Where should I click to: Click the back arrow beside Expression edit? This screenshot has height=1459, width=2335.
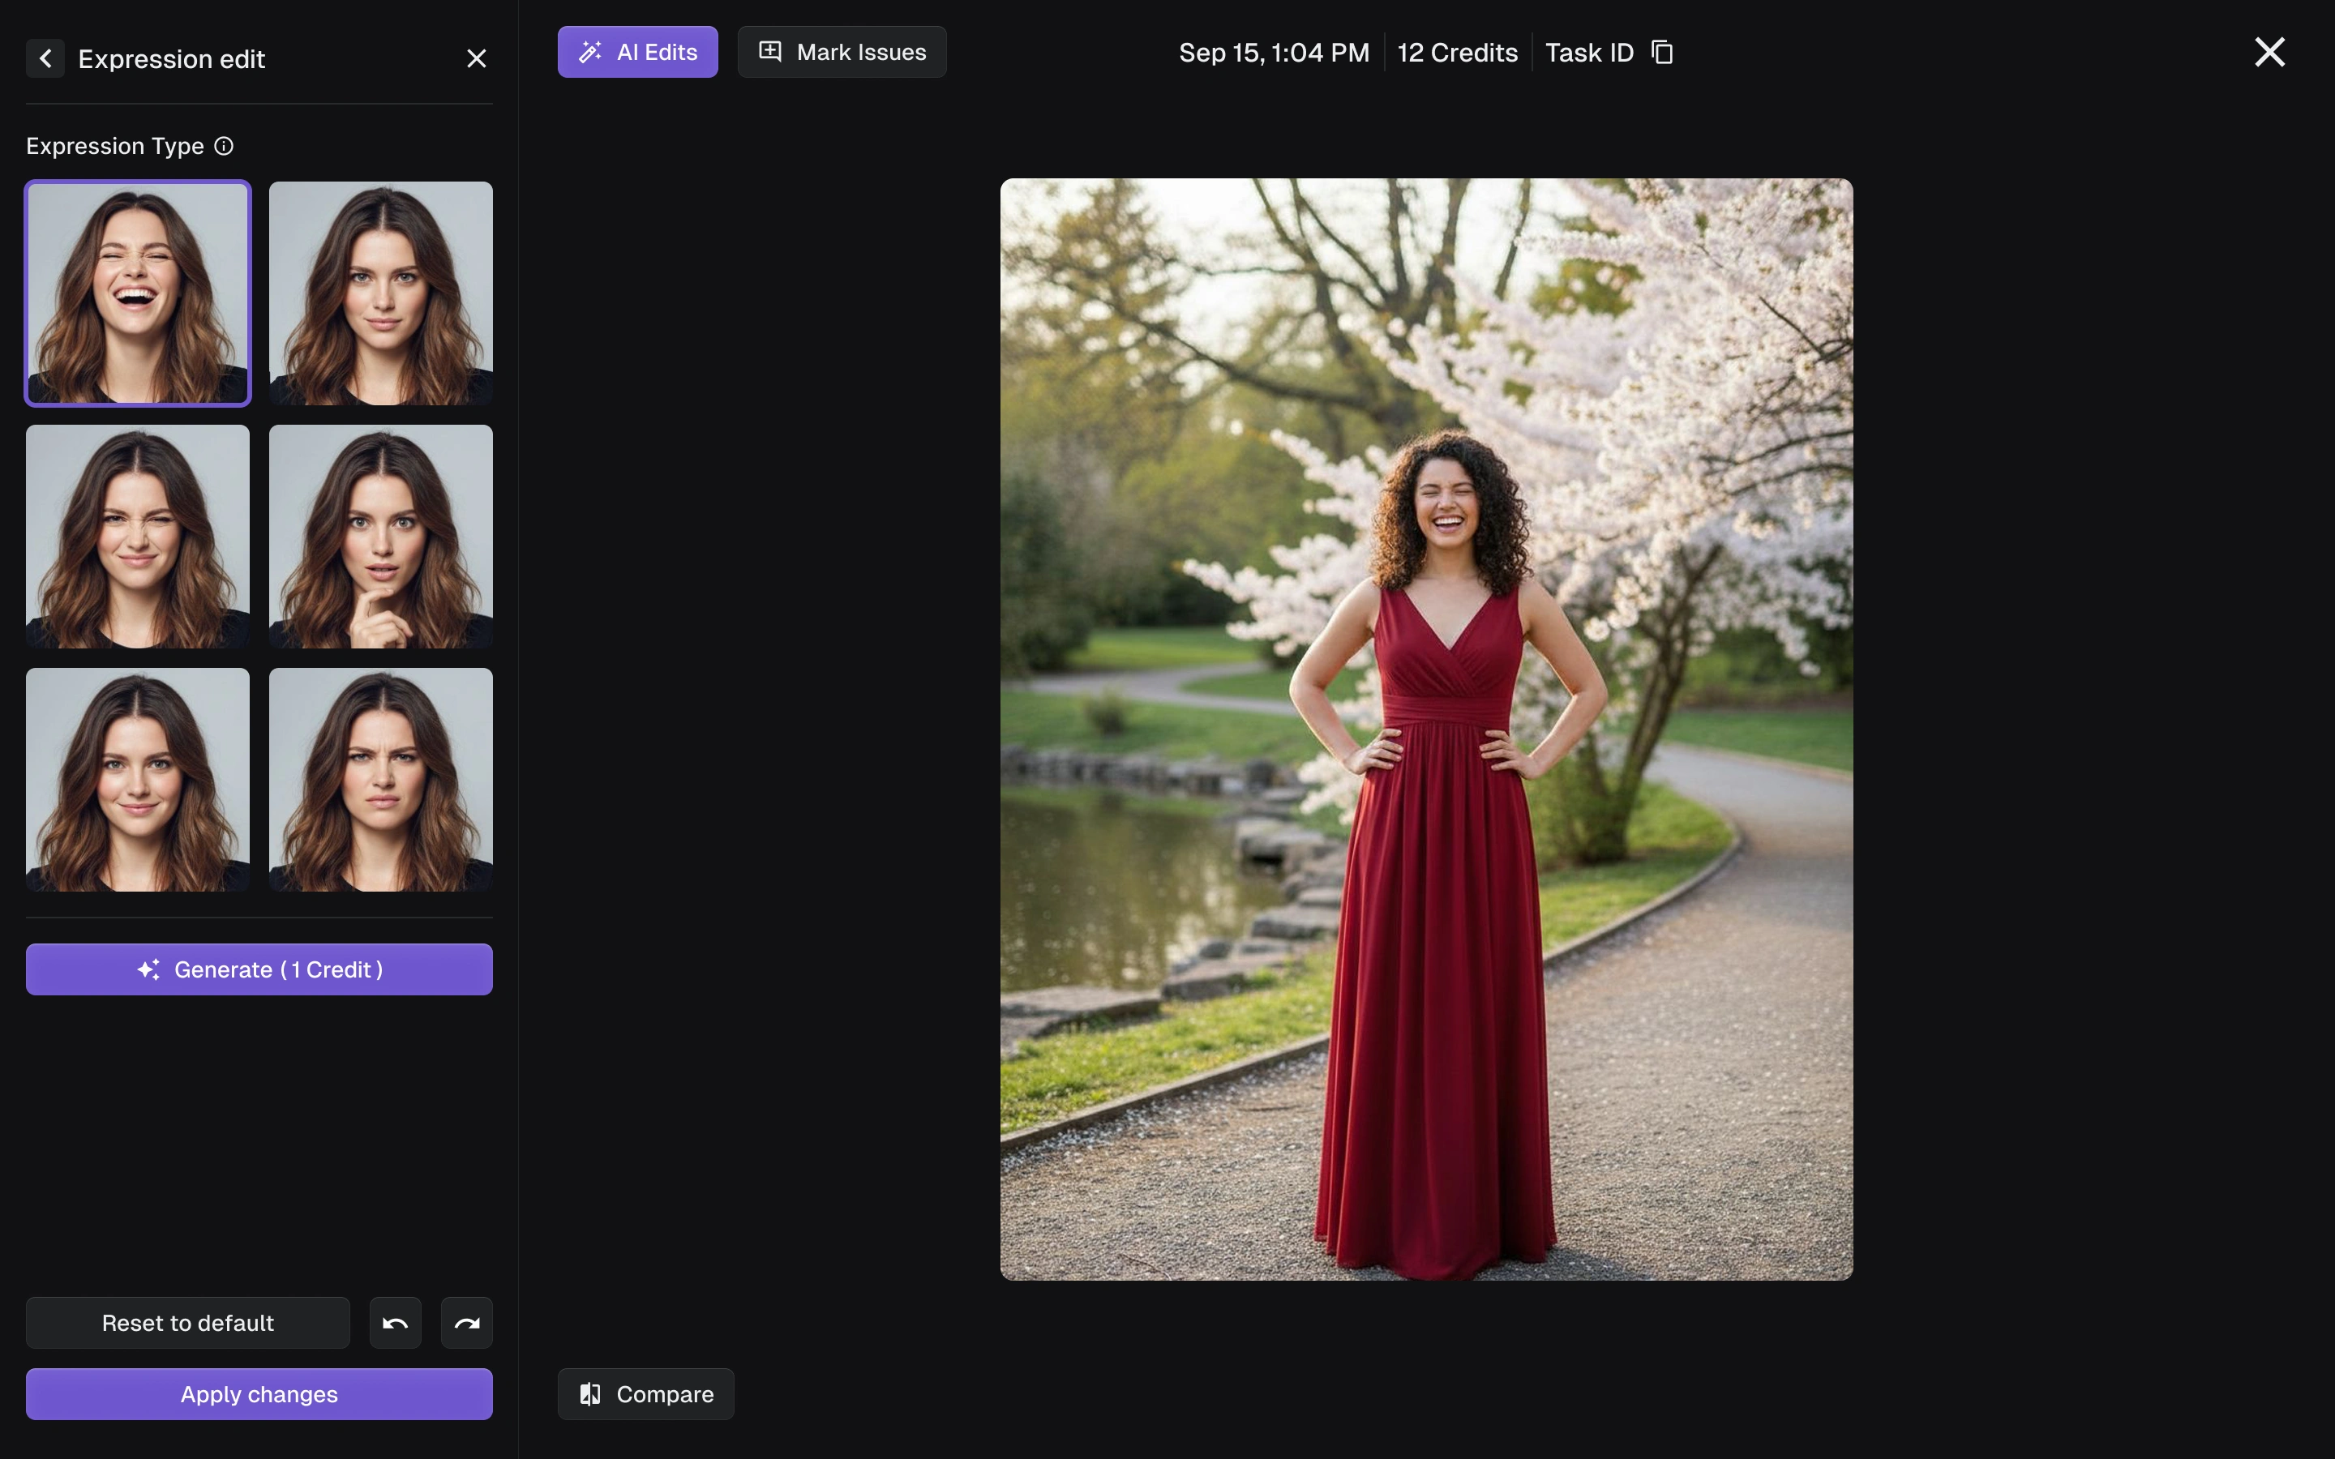tap(45, 59)
